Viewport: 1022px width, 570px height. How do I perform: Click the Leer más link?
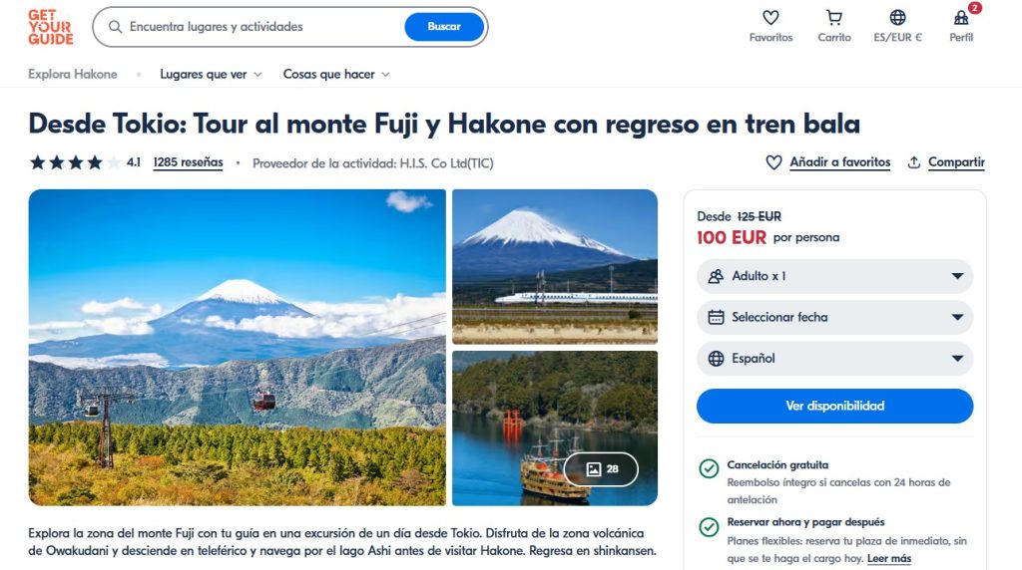[889, 558]
